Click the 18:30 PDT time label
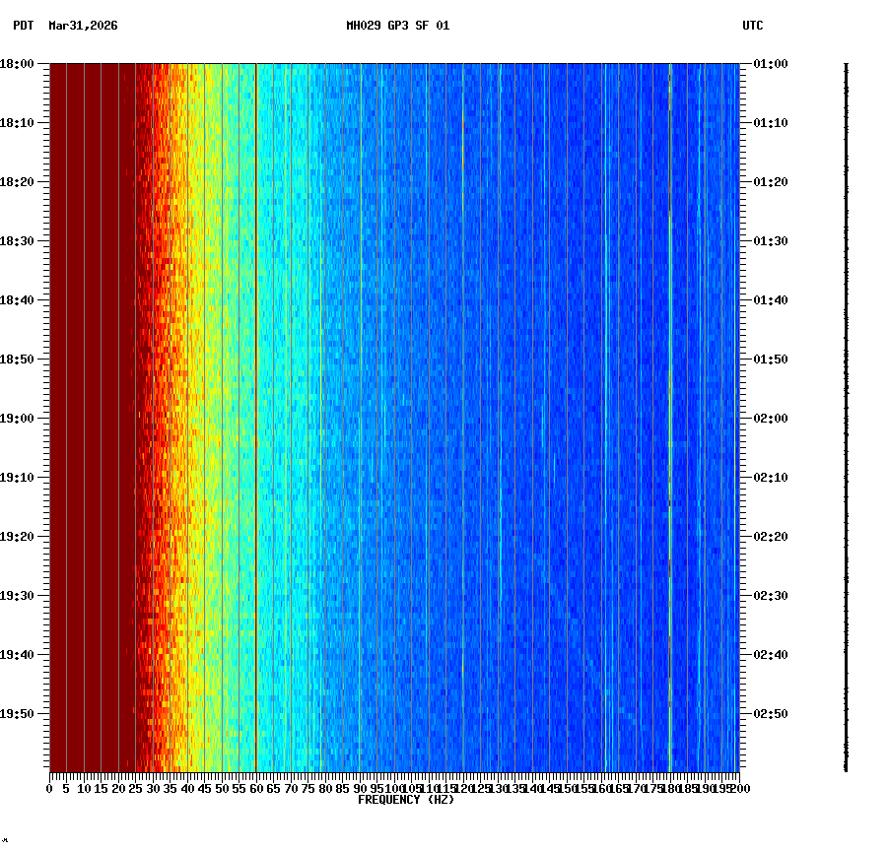This screenshot has height=851, width=889. click(x=20, y=241)
